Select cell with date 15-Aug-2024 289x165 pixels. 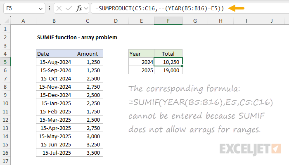[x=54, y=62]
